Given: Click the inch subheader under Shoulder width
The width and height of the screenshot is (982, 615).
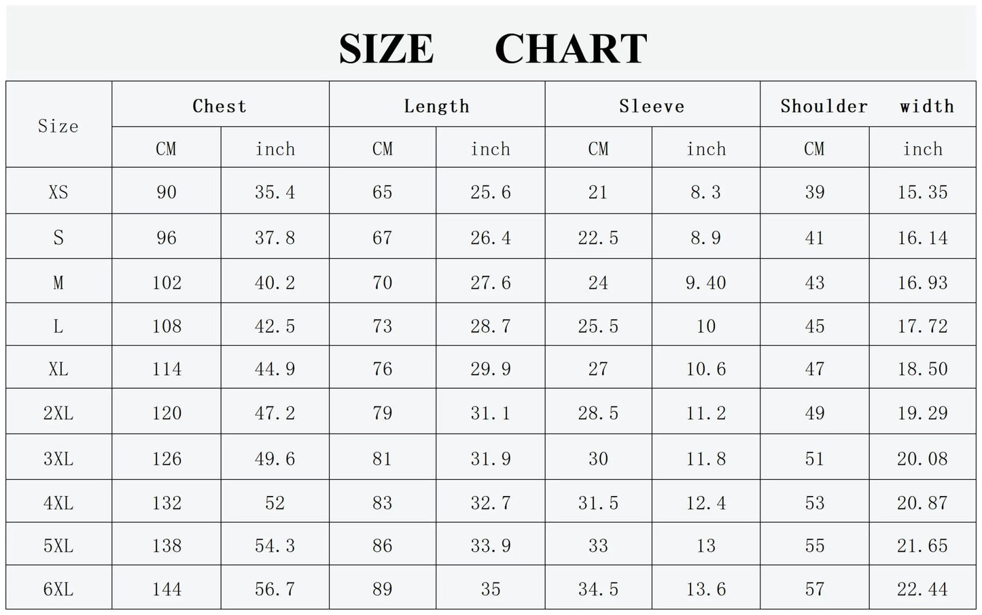Looking at the screenshot, I should click(x=922, y=149).
